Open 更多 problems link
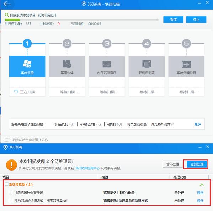This screenshot has width=213, height=211. (197, 124)
